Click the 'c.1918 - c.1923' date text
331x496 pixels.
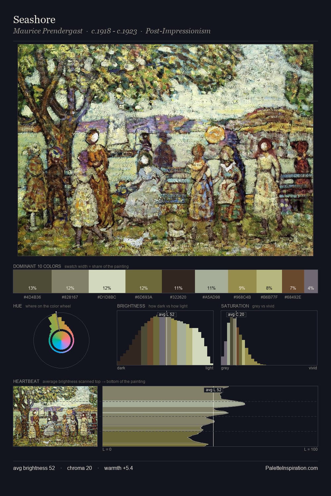tap(114, 31)
